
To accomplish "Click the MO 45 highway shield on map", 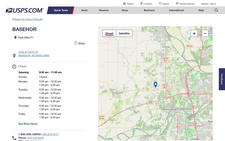I will pyautogui.click(x=189, y=46).
